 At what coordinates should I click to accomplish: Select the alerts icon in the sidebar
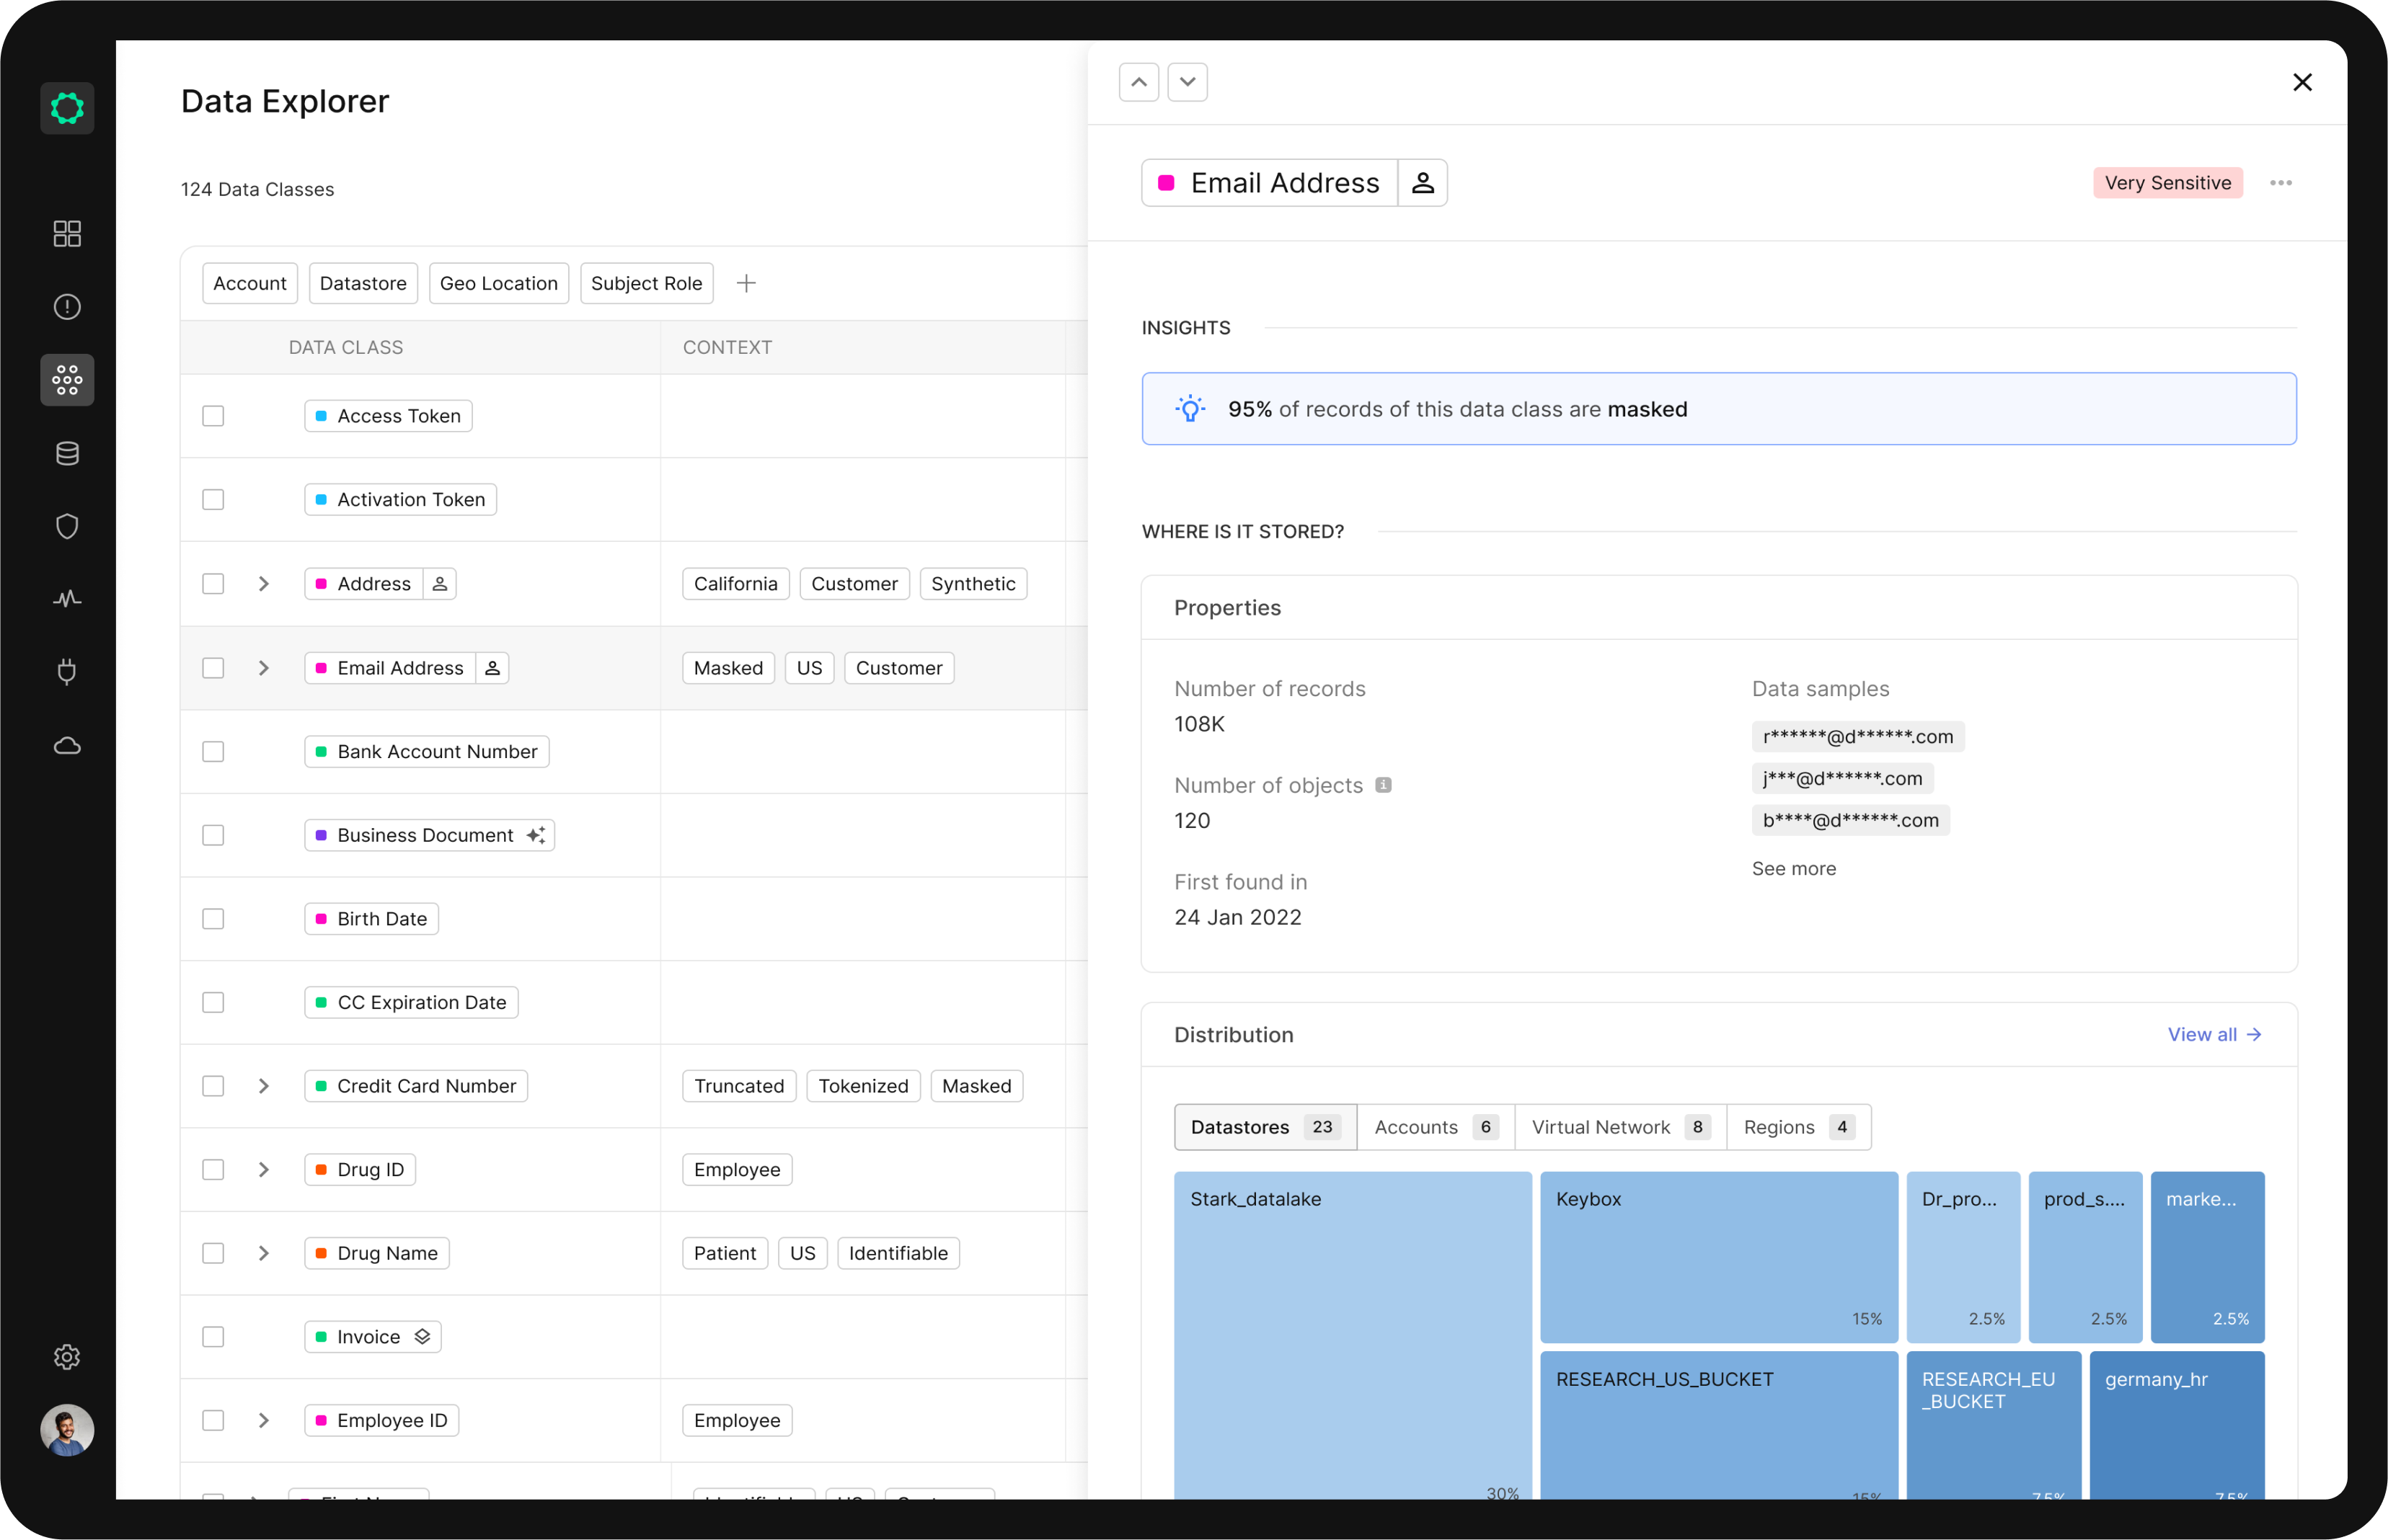66,306
